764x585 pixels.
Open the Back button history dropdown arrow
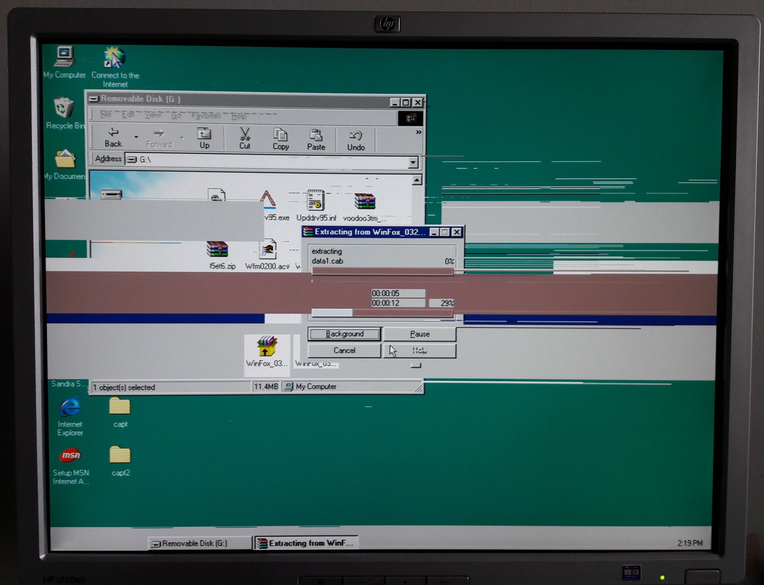136,137
